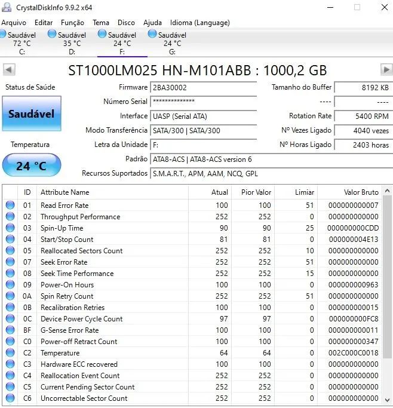Open the Editar menu
This screenshot has height=408, width=393.
click(44, 23)
